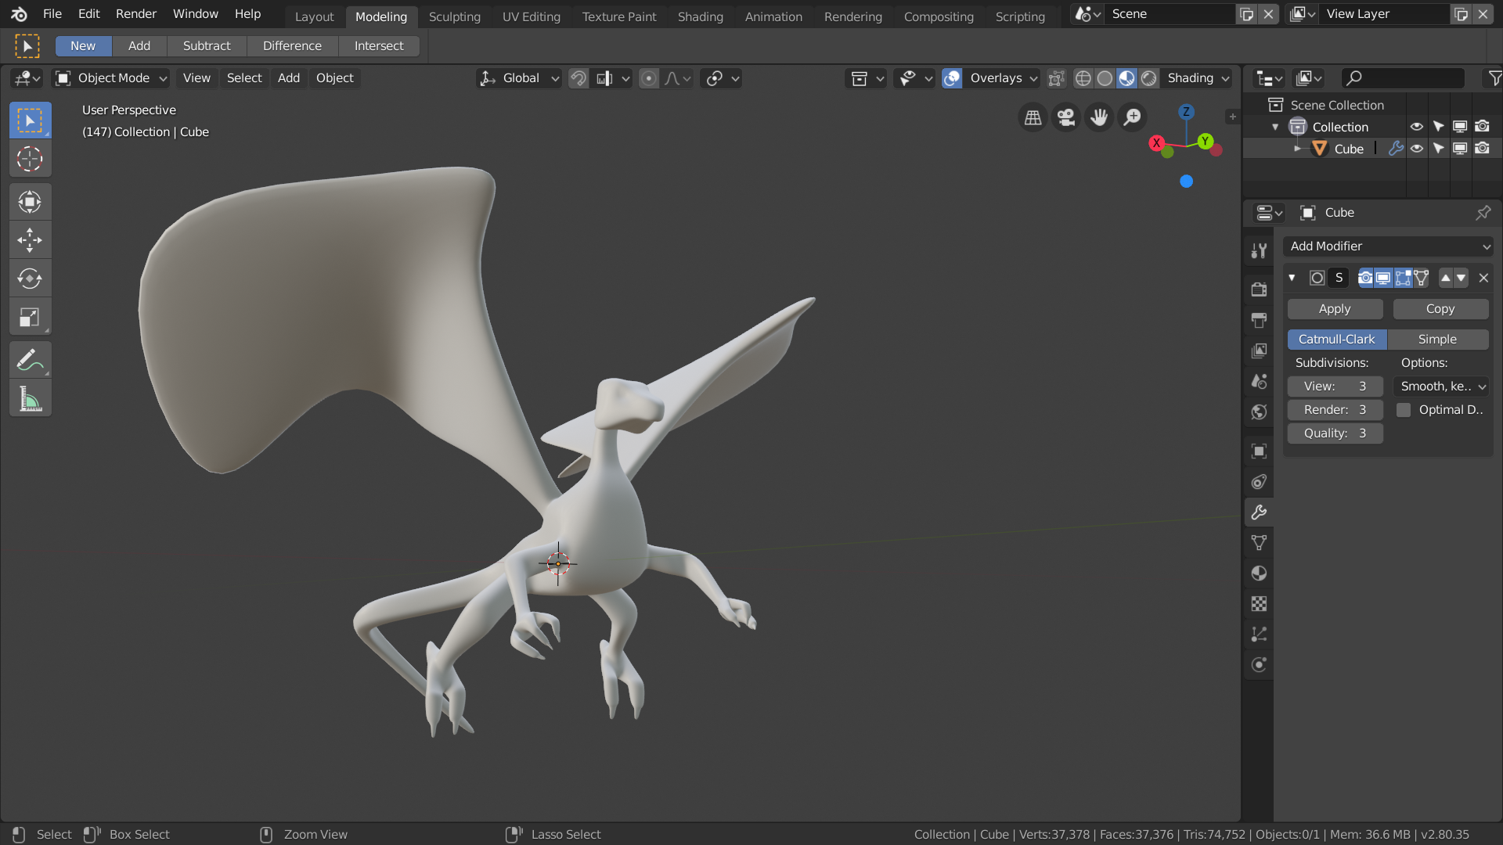The width and height of the screenshot is (1503, 845).
Task: Open the Physics properties tab
Action: [x=1259, y=665]
